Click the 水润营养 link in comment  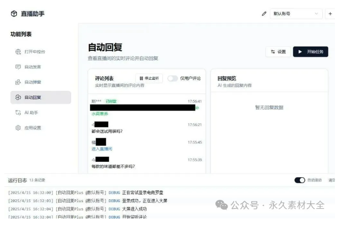point(99,114)
